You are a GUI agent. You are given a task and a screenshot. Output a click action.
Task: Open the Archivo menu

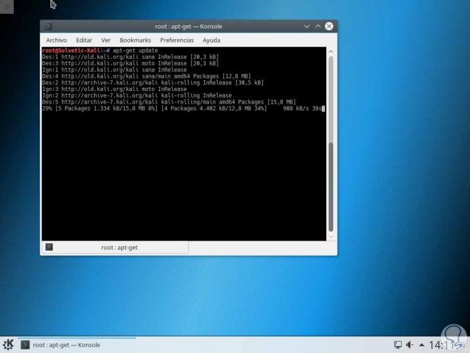point(56,40)
